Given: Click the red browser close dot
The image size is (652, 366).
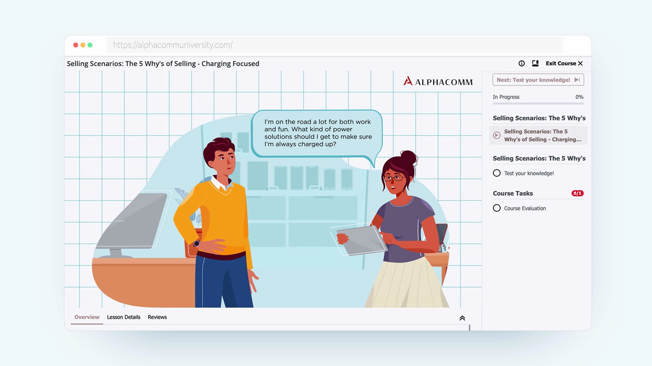Looking at the screenshot, I should tap(76, 45).
